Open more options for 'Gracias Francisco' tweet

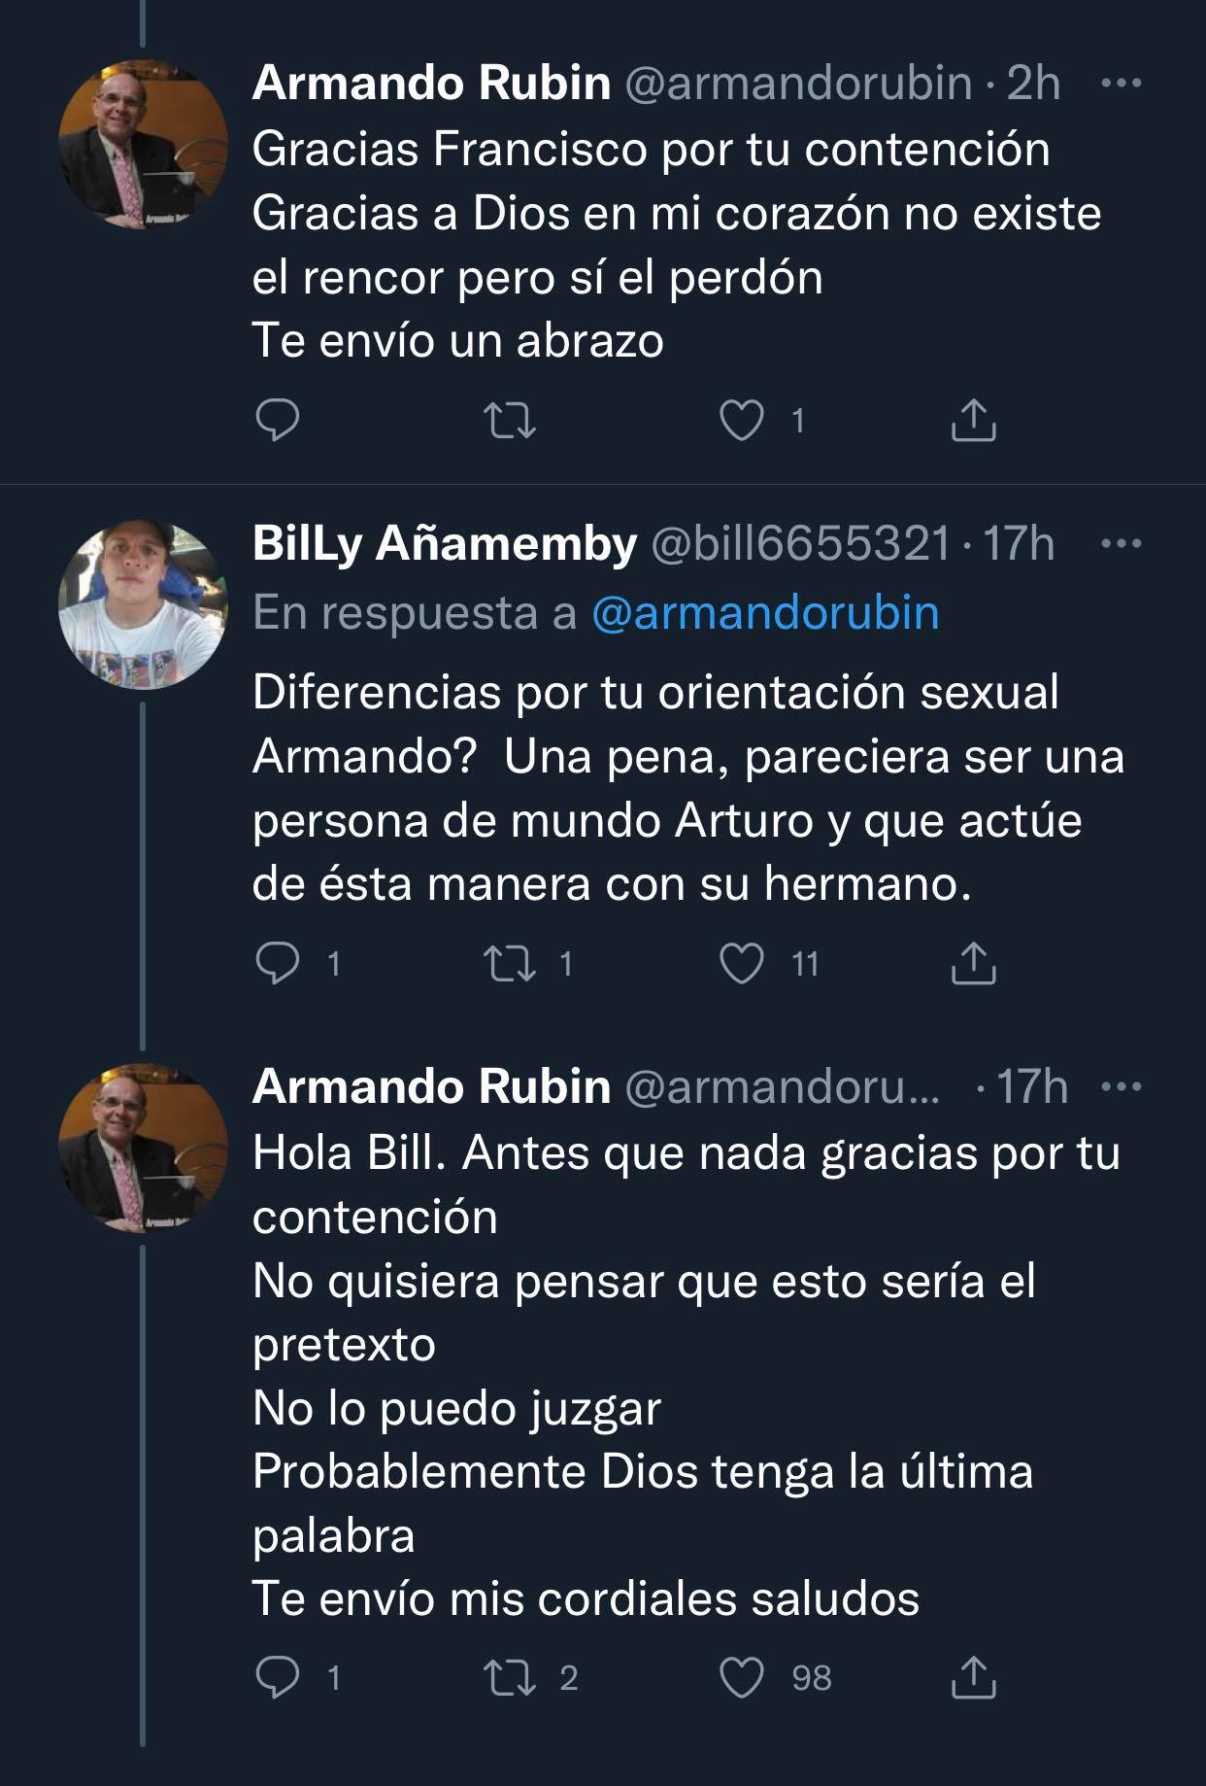click(1122, 84)
